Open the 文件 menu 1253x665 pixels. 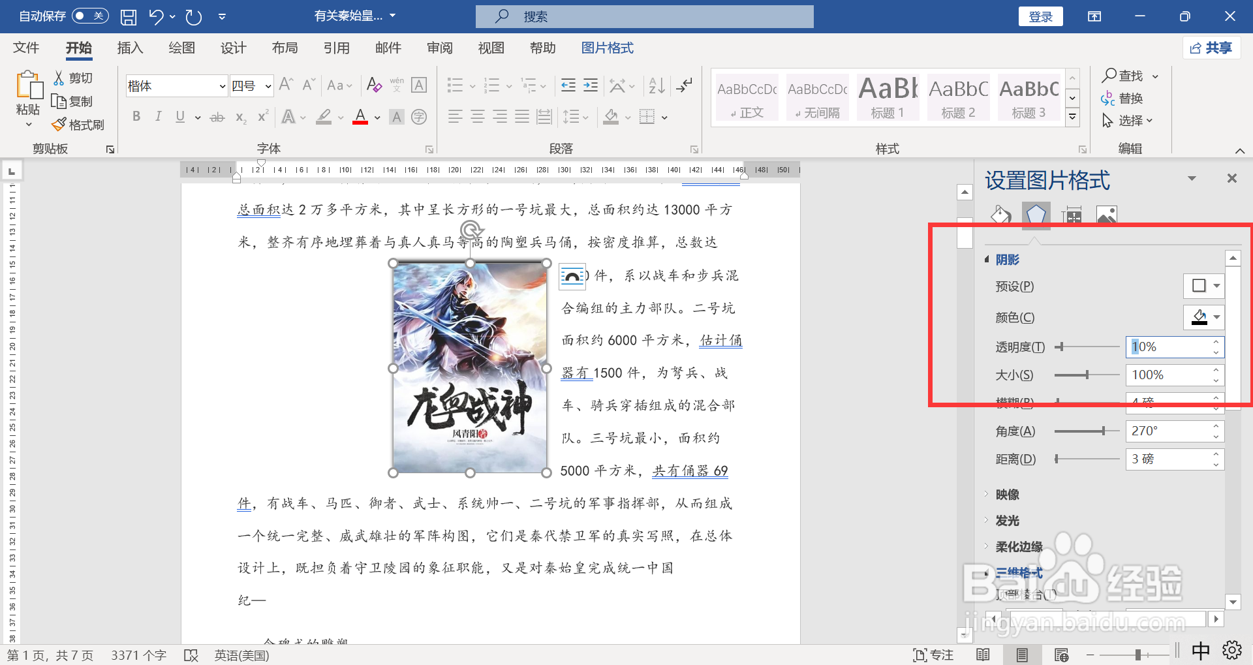(26, 48)
